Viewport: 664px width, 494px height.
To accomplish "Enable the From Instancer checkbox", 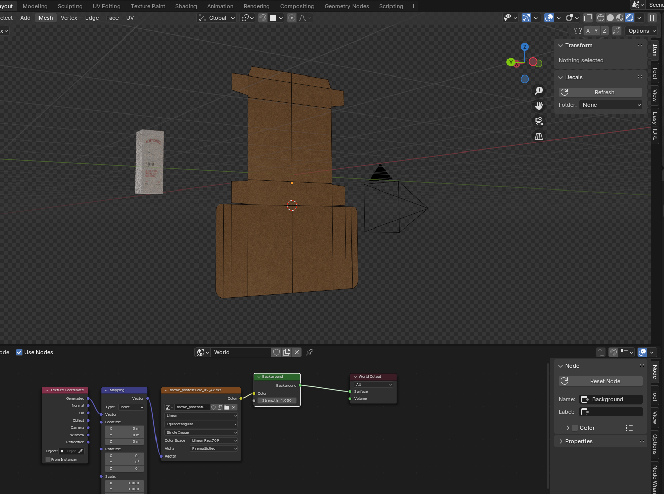I will 48,459.
